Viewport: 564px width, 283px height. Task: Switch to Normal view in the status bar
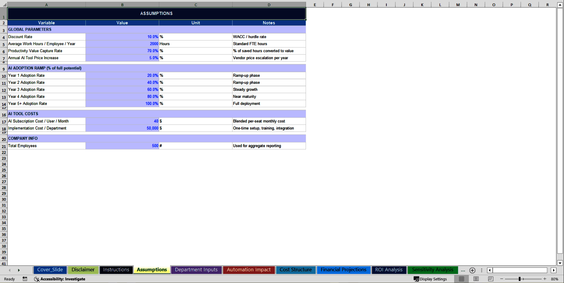click(461, 279)
